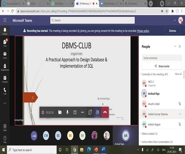
Task: Select the SK participant avatar
Action: click(x=70, y=136)
